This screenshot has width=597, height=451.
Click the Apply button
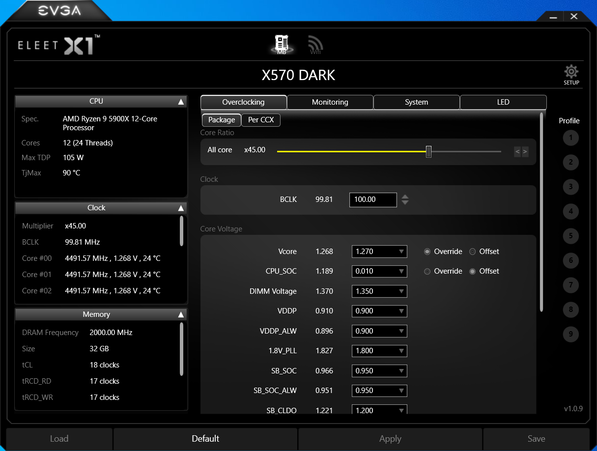tap(390, 439)
